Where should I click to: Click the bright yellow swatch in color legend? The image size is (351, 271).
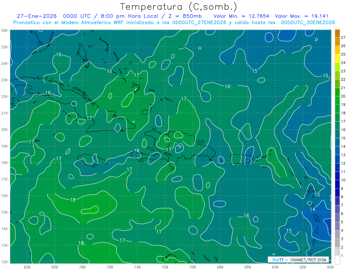pyautogui.click(x=337, y=58)
